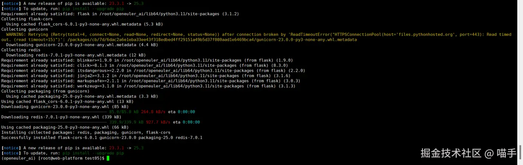This screenshot has height=165, width=523.
Task: Click the scrollbar on the right edge
Action: (x=520, y=153)
